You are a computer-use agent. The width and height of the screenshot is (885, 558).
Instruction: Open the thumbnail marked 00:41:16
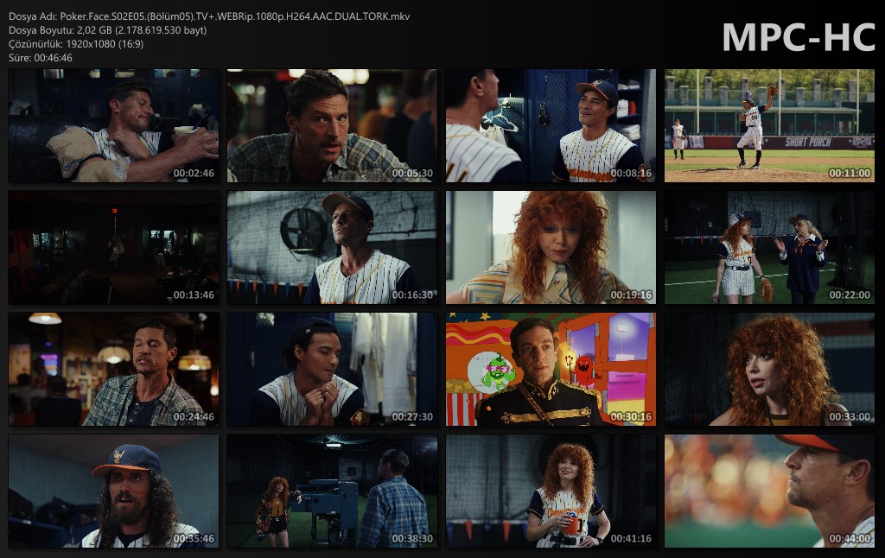(x=551, y=491)
